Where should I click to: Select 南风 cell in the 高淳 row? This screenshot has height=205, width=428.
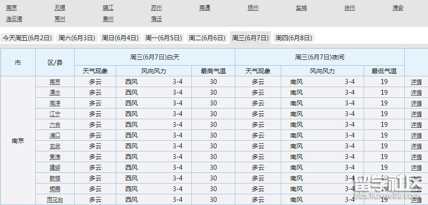[x=297, y=103]
